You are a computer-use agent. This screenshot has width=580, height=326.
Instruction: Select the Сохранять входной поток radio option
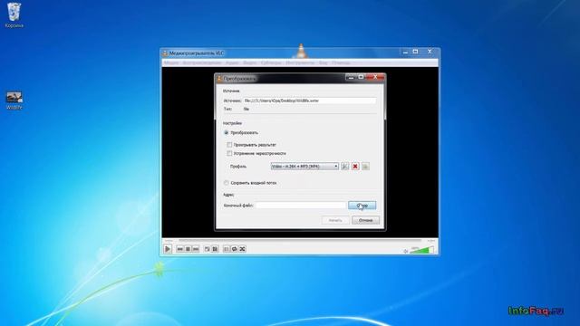tap(250, 183)
